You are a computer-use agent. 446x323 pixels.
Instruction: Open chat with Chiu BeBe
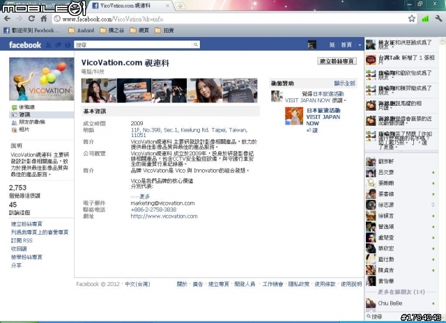pos(401,304)
